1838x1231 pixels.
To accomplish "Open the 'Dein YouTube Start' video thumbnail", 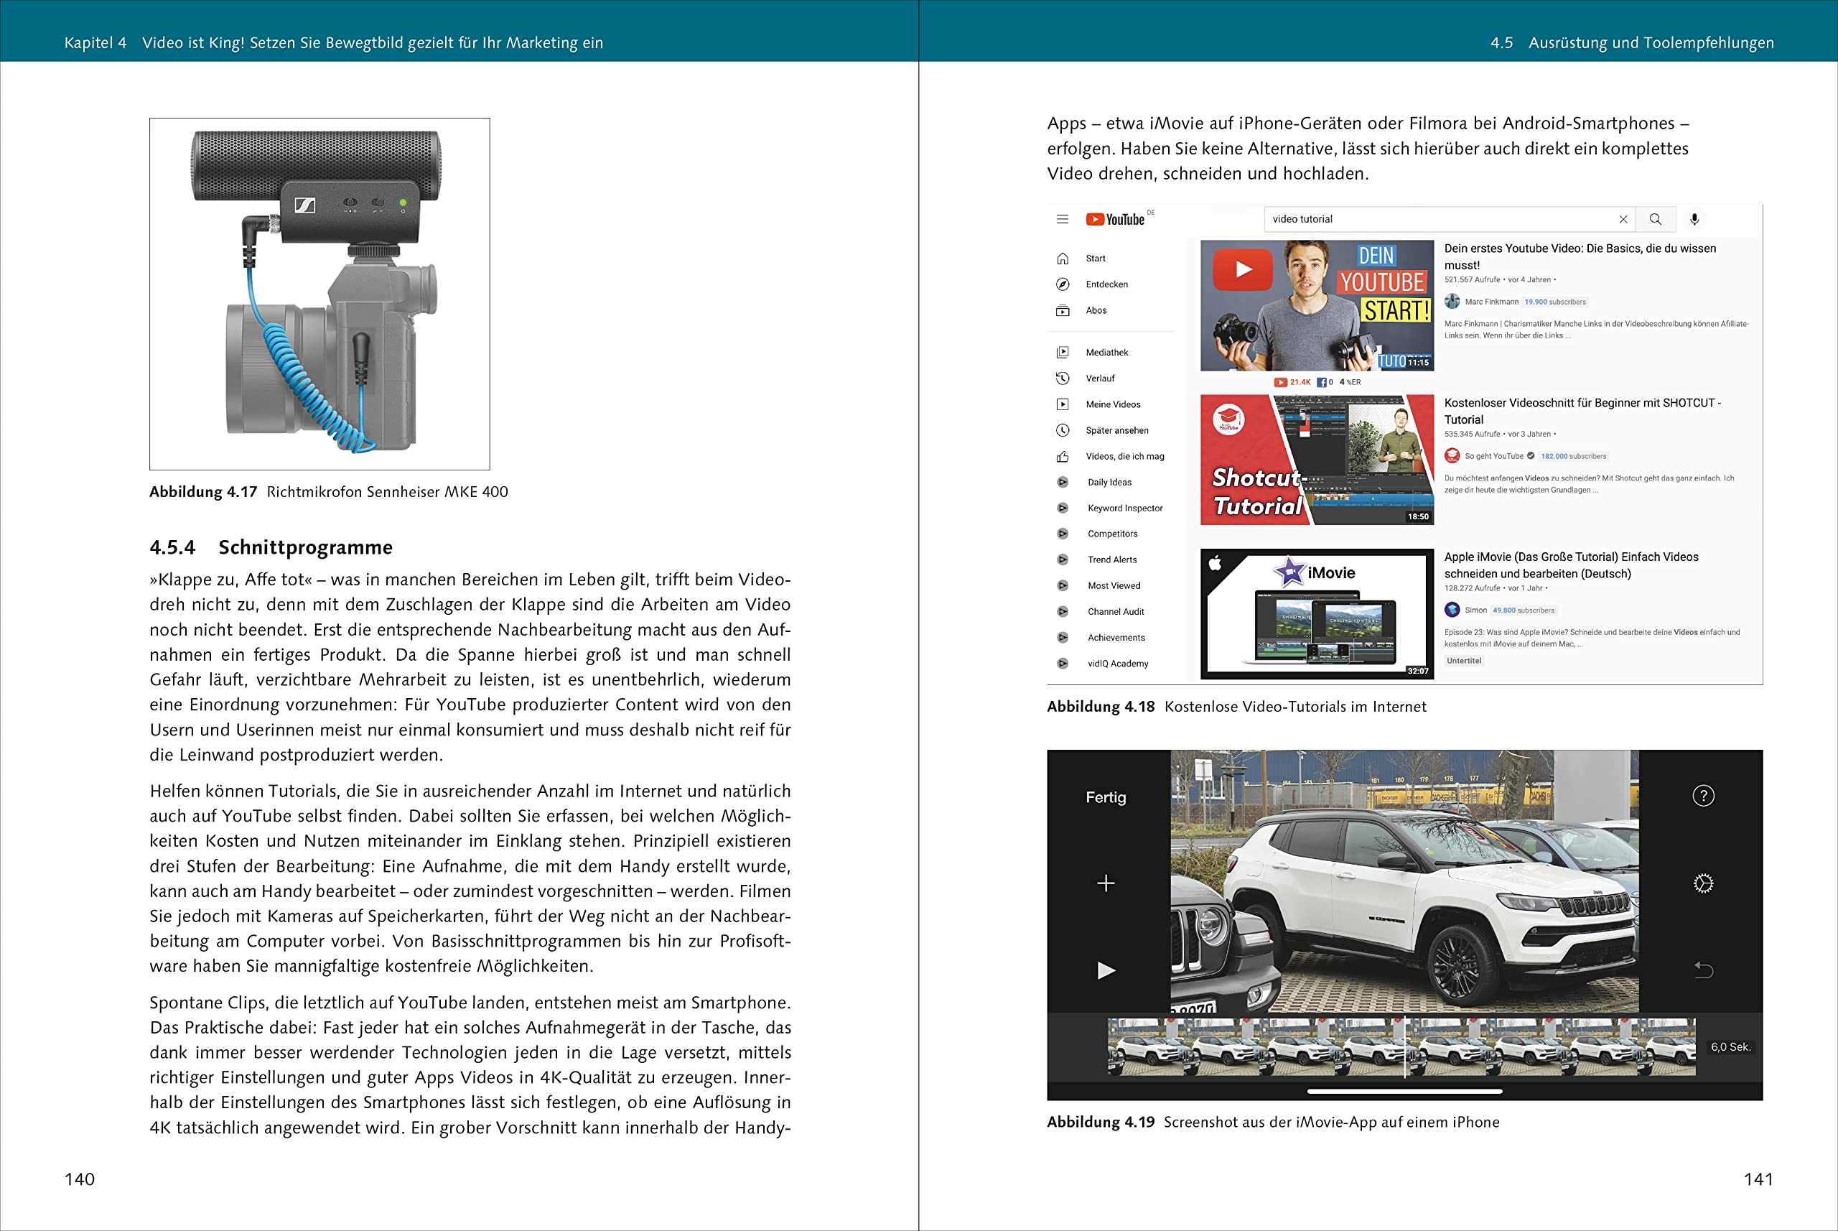I will (x=1317, y=305).
